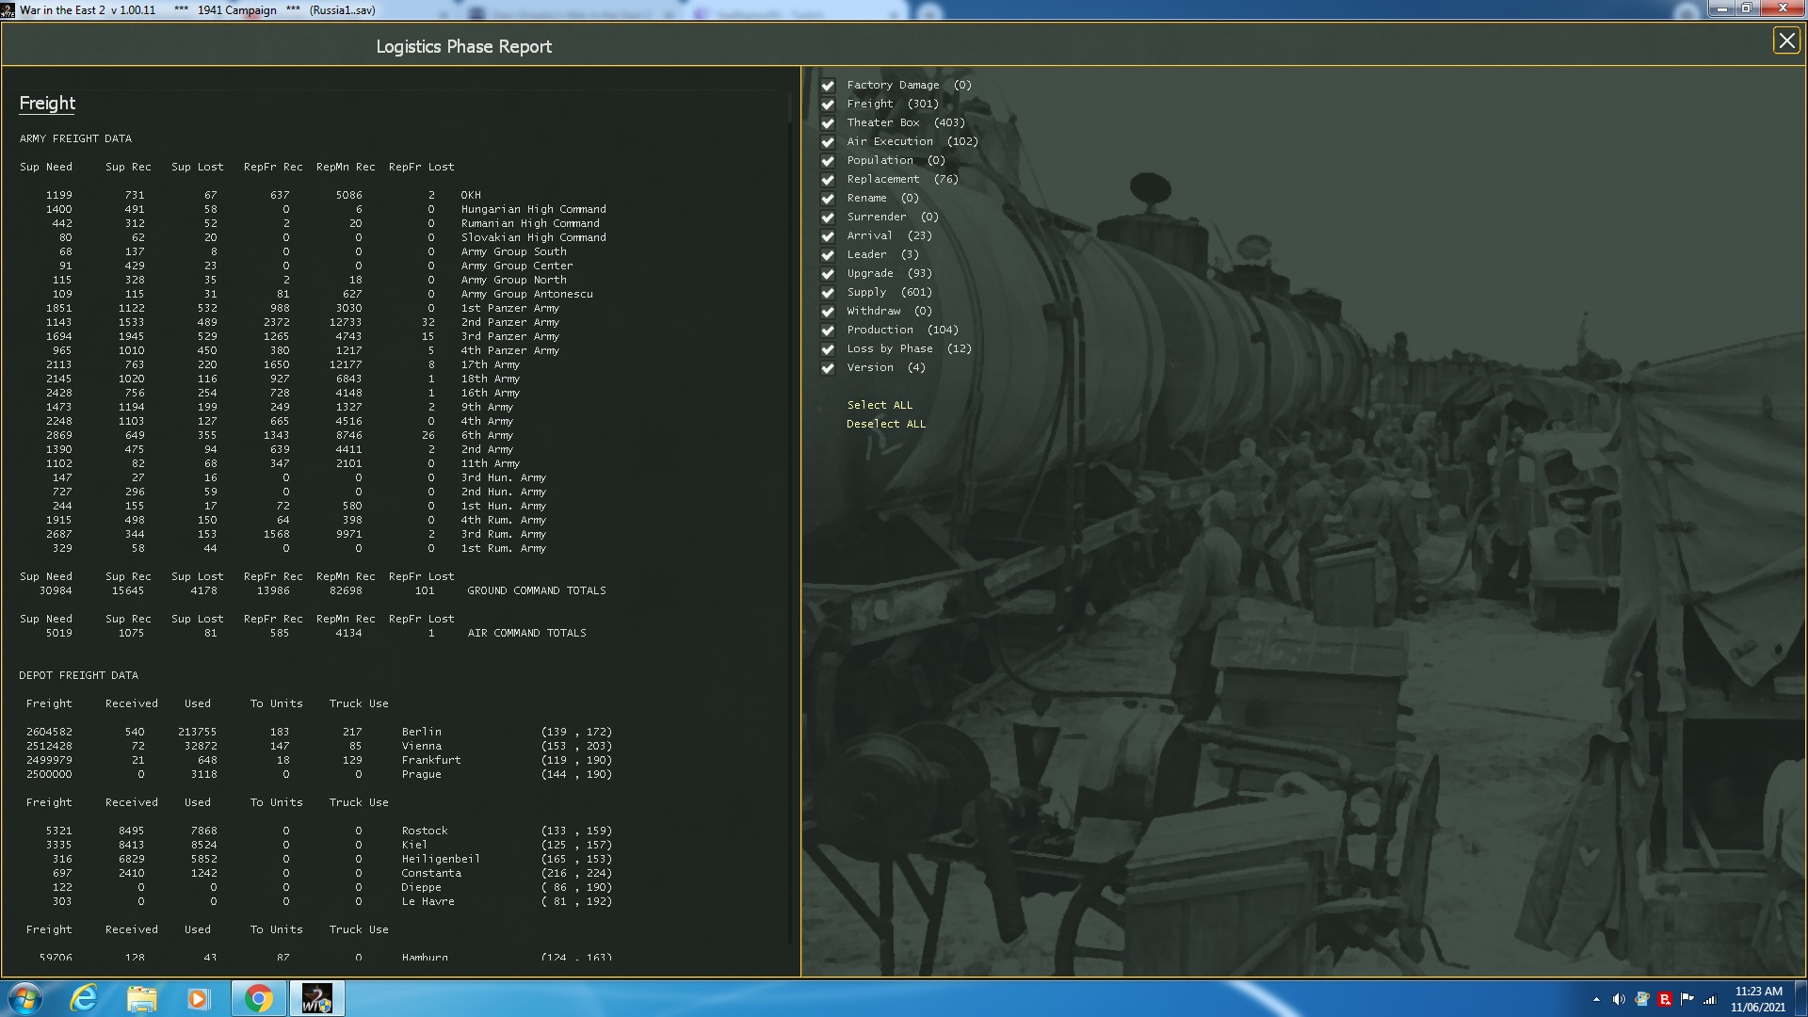
Task: Open the Action Center flag icon
Action: 1687,997
